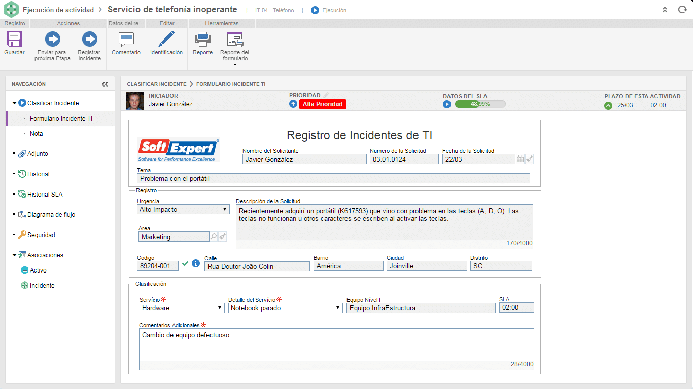Click the refresh icon at top right
693x389 pixels.
(x=682, y=10)
